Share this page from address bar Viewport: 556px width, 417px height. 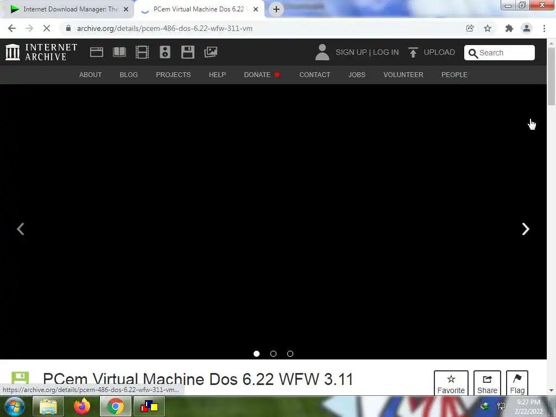pos(470,28)
